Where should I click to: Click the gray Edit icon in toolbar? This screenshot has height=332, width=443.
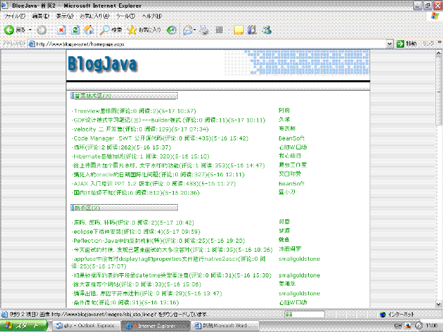[219, 30]
